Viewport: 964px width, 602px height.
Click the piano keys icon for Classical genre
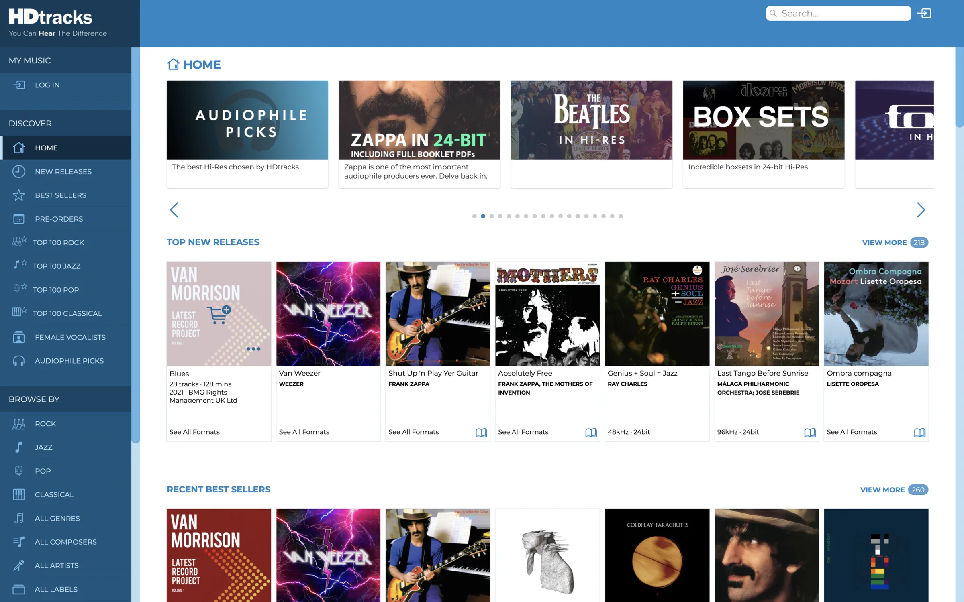tap(19, 494)
